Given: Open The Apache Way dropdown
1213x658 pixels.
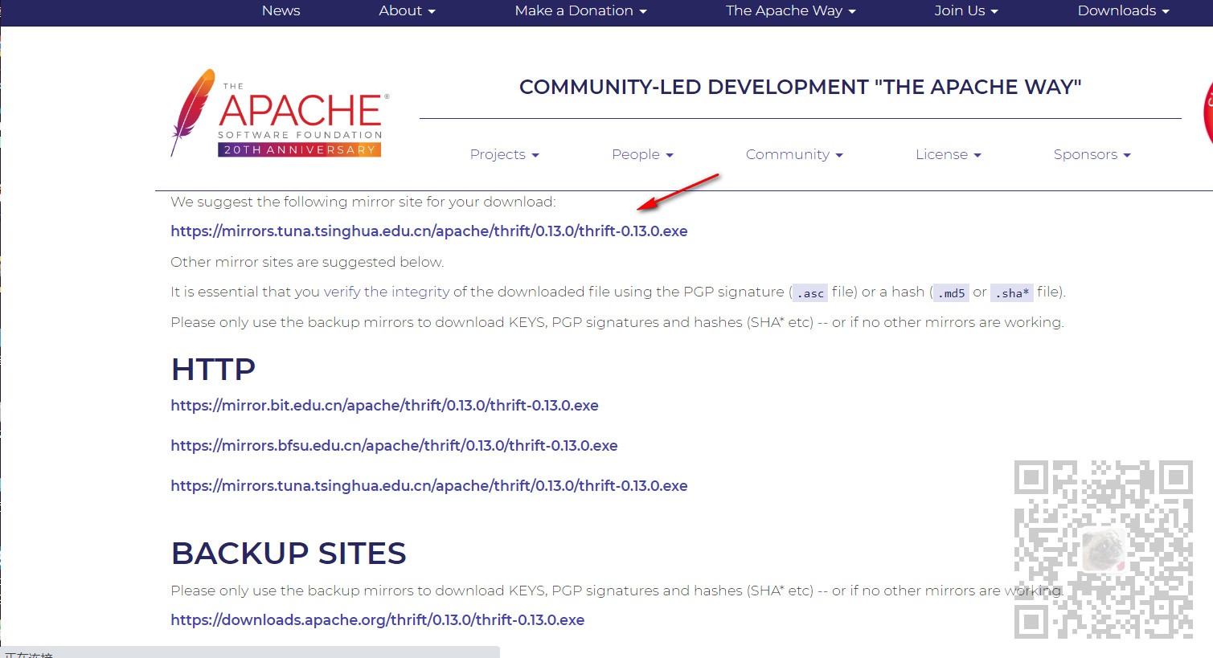Looking at the screenshot, I should pyautogui.click(x=790, y=10).
